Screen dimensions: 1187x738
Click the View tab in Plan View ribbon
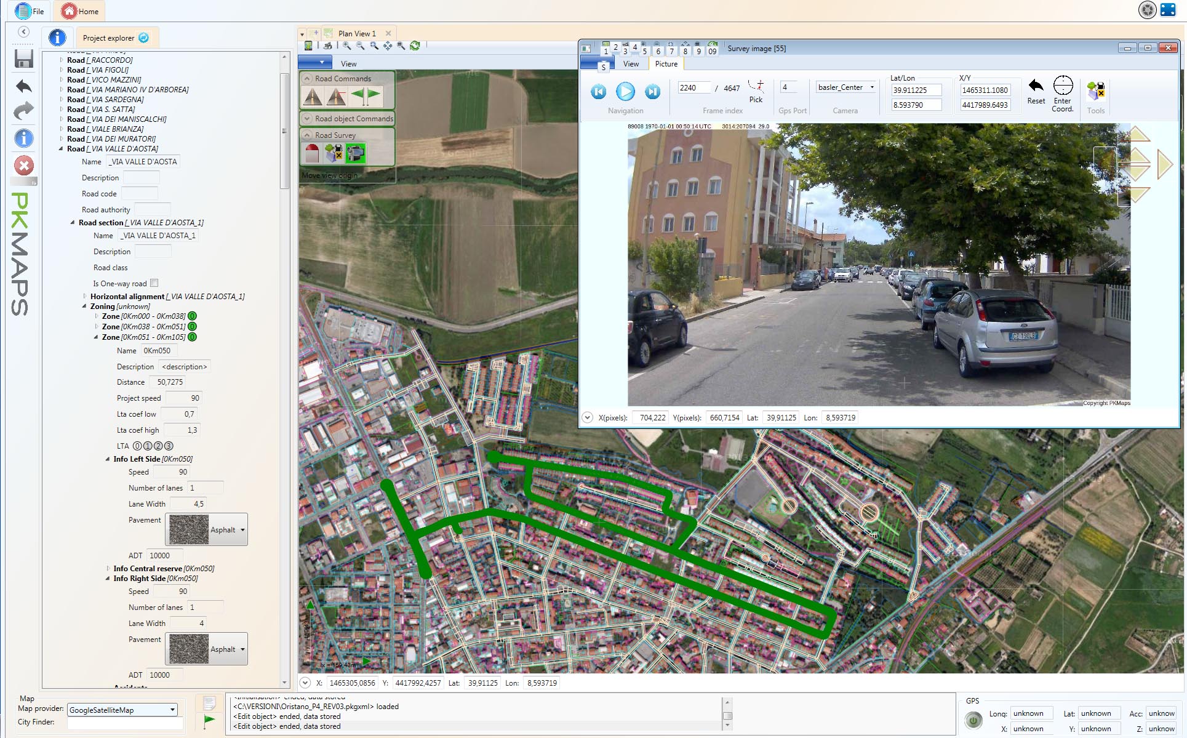click(349, 64)
